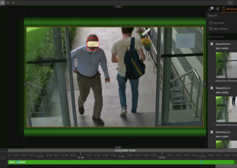The height and width of the screenshot is (168, 237).
Task: Collapse the timeline with down chevron
Action: point(118,147)
